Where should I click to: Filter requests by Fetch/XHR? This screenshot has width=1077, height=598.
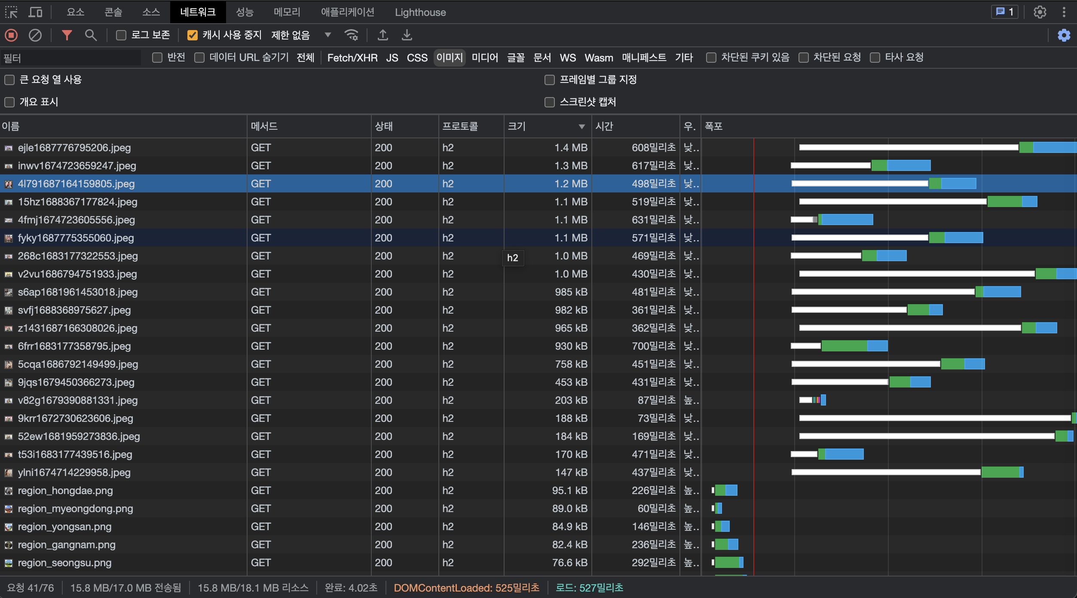tap(352, 58)
